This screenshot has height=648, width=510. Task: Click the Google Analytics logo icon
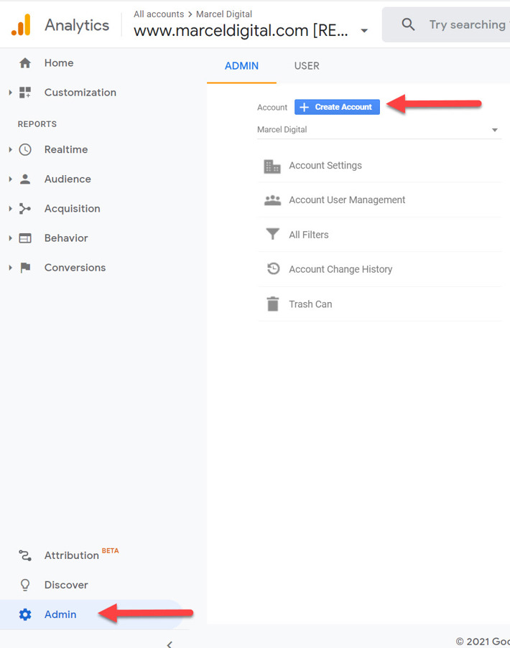coord(21,25)
